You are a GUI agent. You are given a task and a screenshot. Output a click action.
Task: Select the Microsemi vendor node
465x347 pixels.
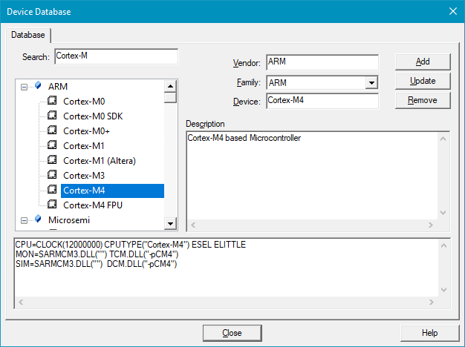click(69, 220)
